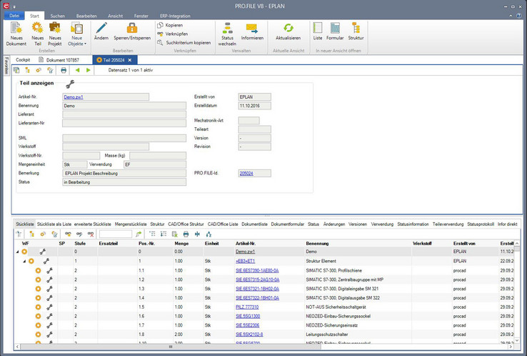Go to next record with green arrow
Viewport: 527px width, 356px height.
pyautogui.click(x=89, y=70)
